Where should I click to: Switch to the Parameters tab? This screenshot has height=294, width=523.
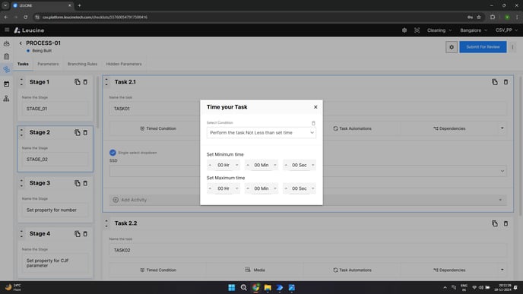click(48, 64)
